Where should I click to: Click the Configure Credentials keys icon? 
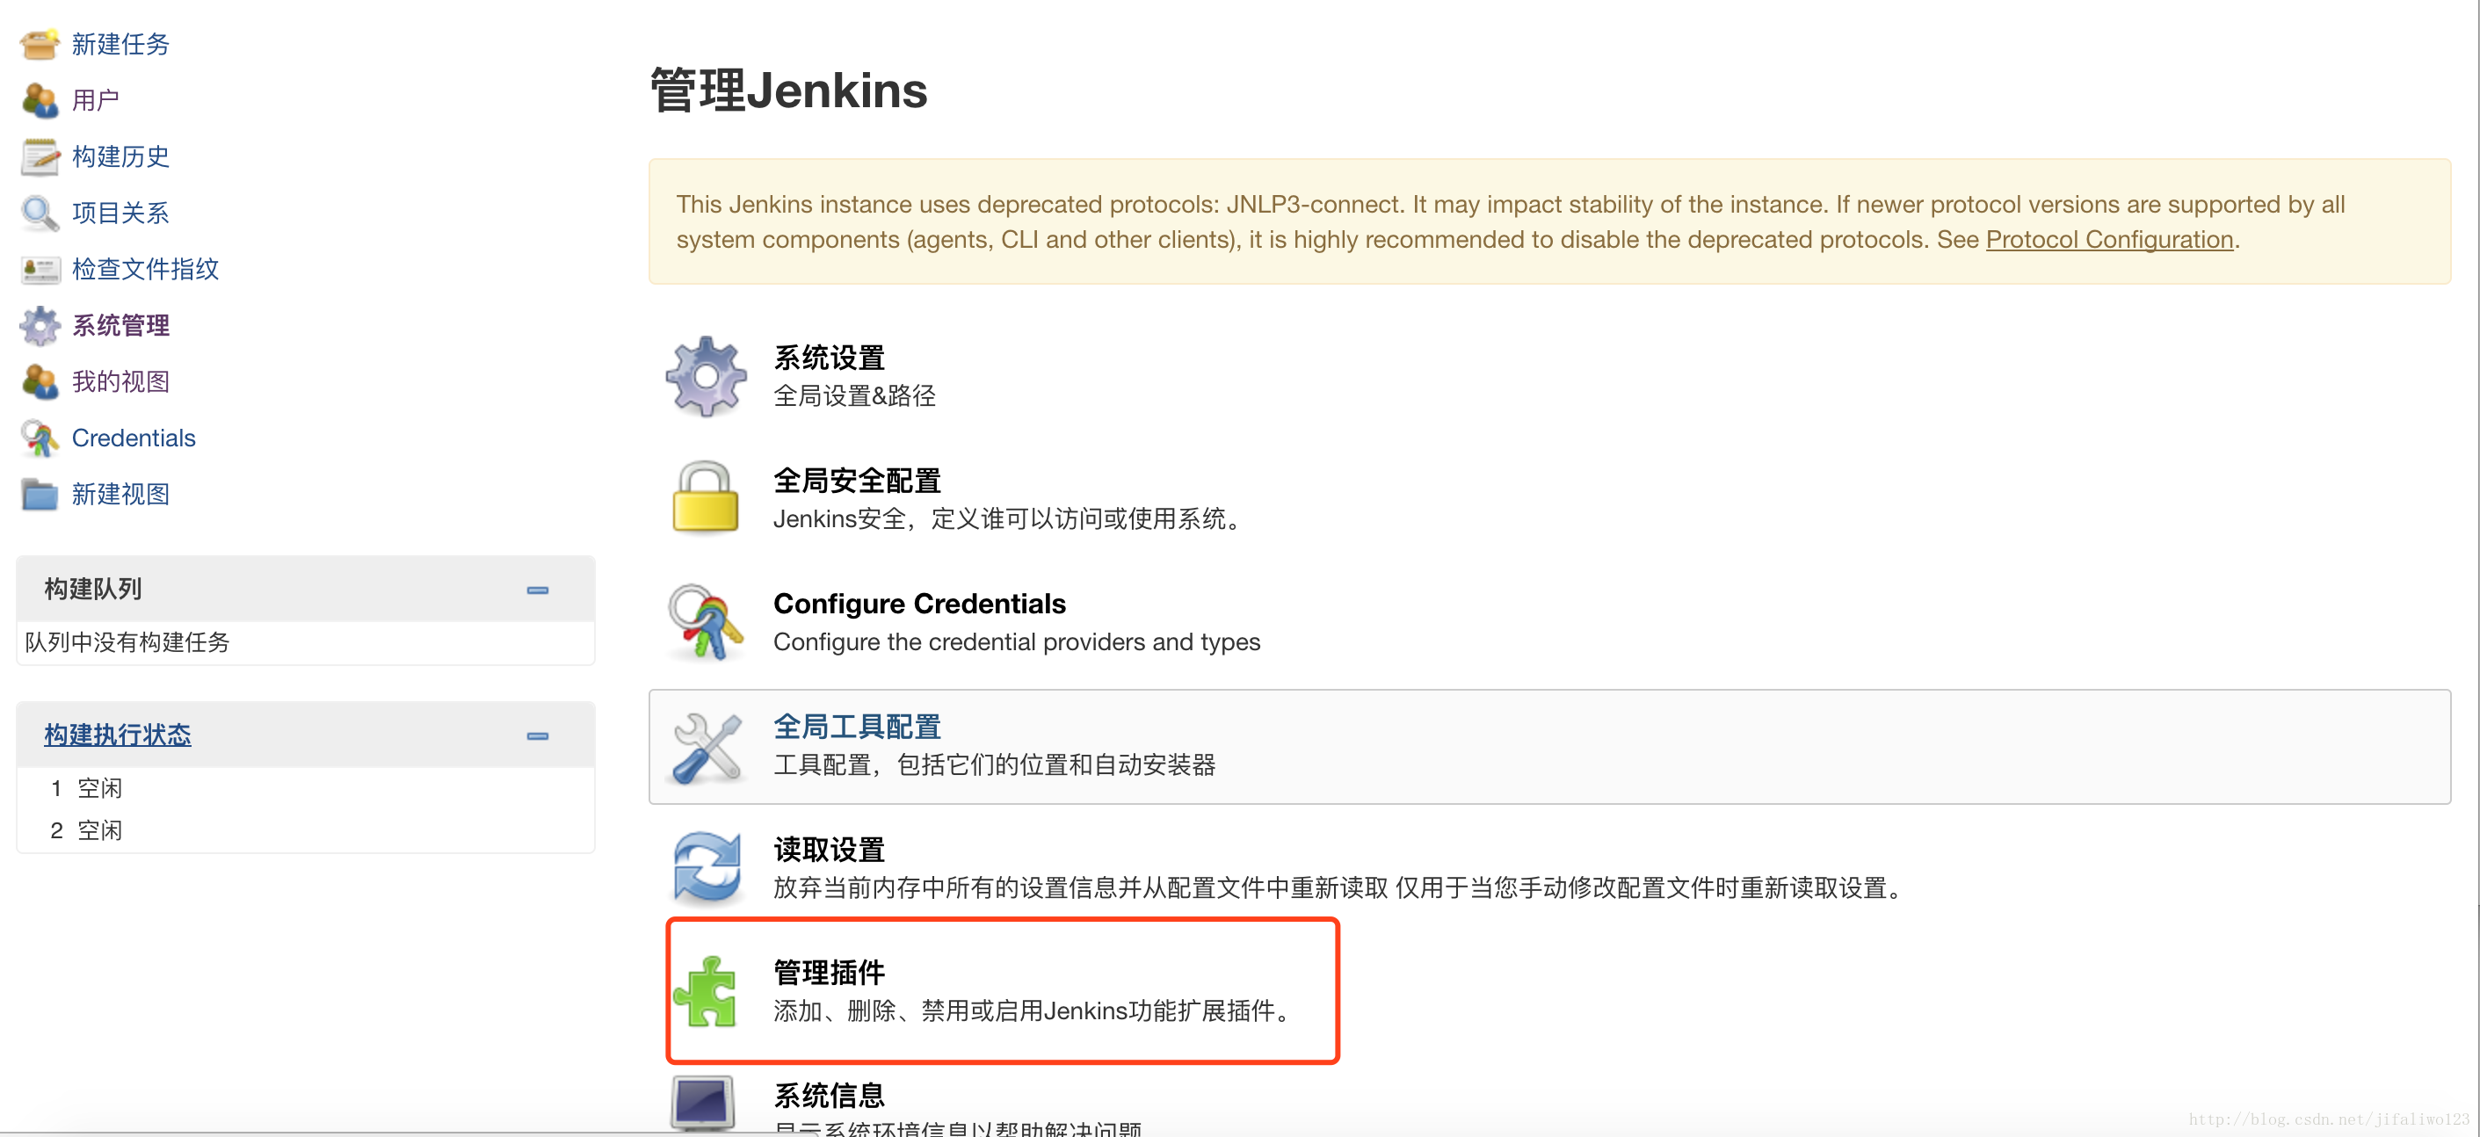pos(706,622)
